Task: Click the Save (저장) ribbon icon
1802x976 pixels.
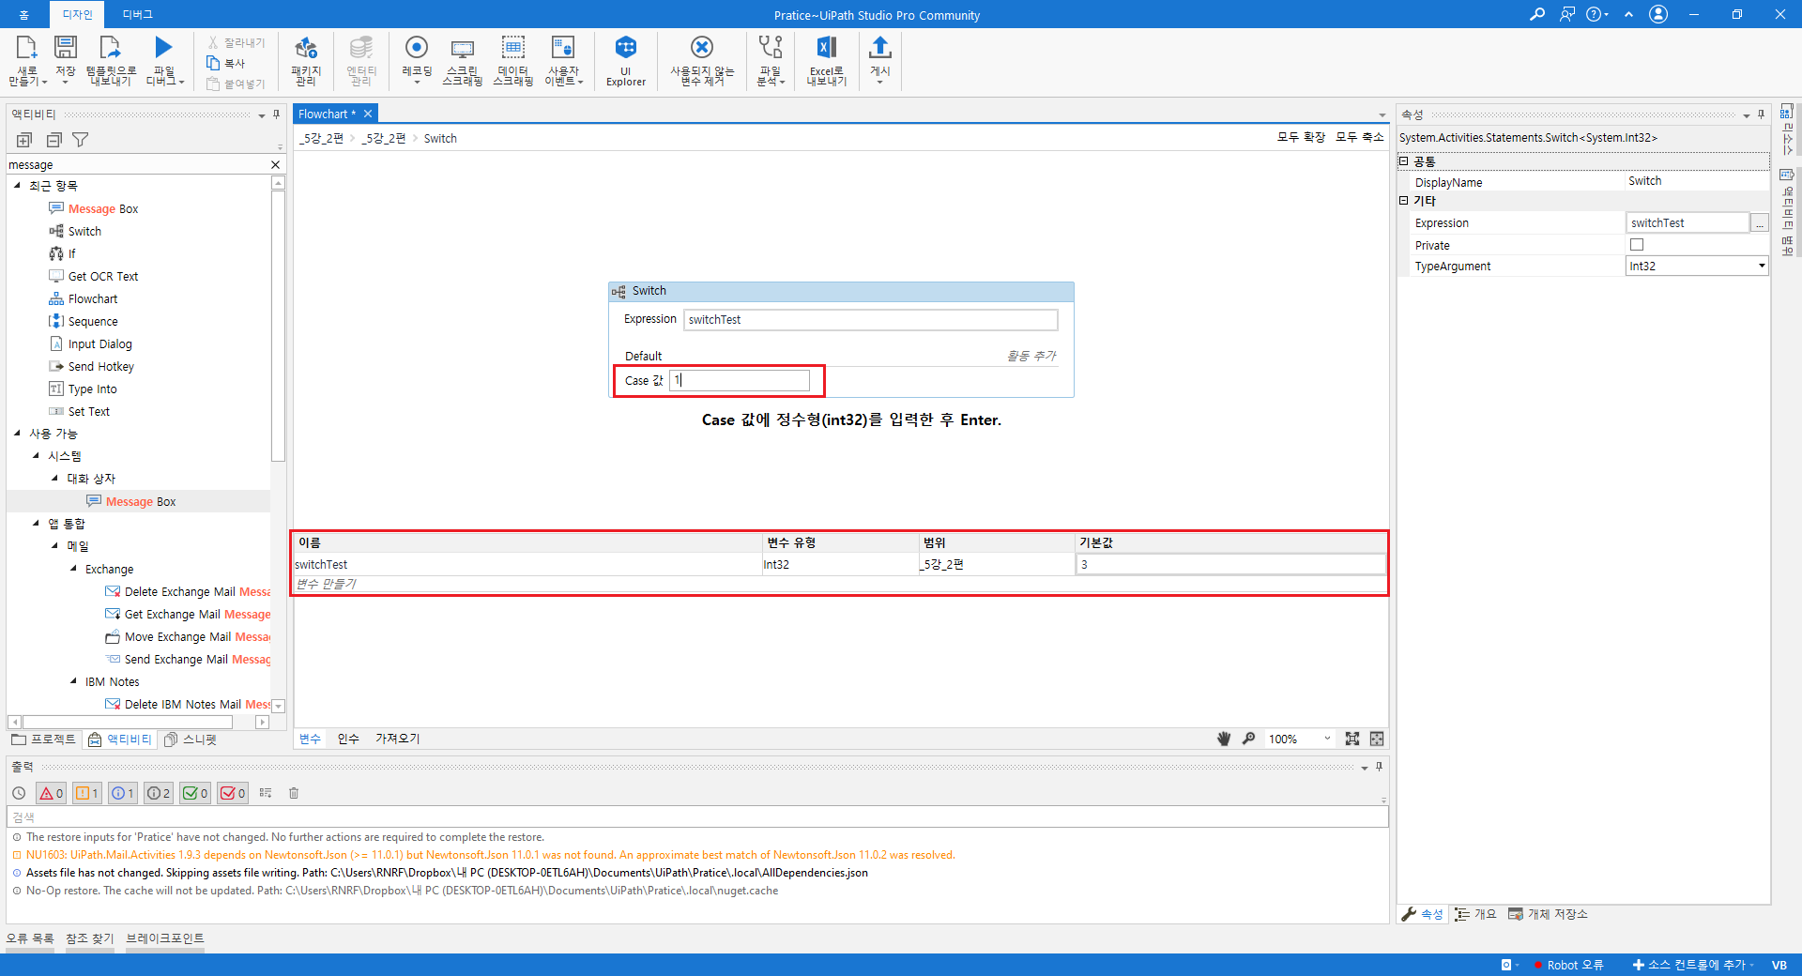Action: coord(66,48)
